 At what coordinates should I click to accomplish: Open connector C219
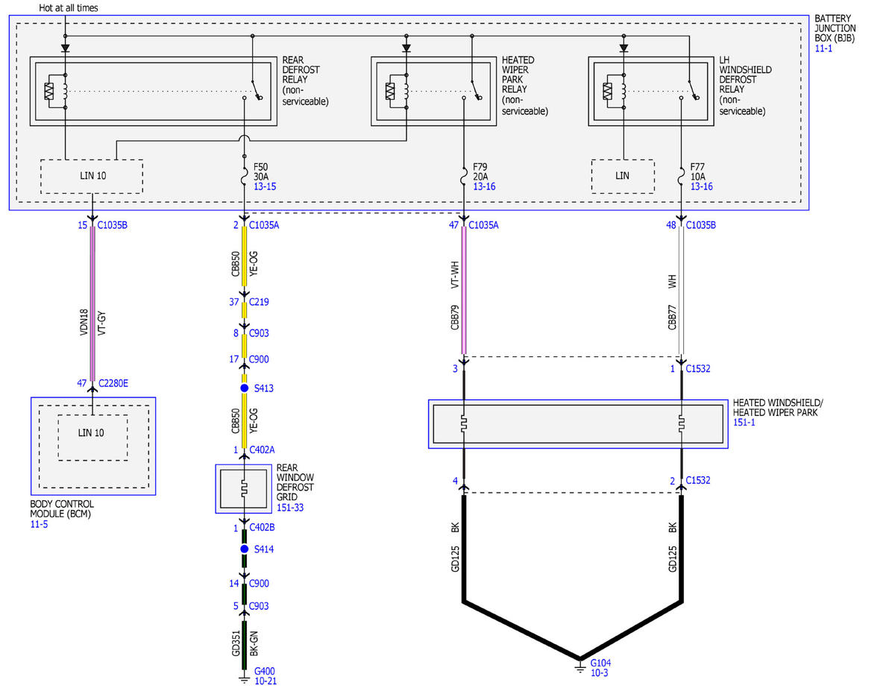(259, 302)
